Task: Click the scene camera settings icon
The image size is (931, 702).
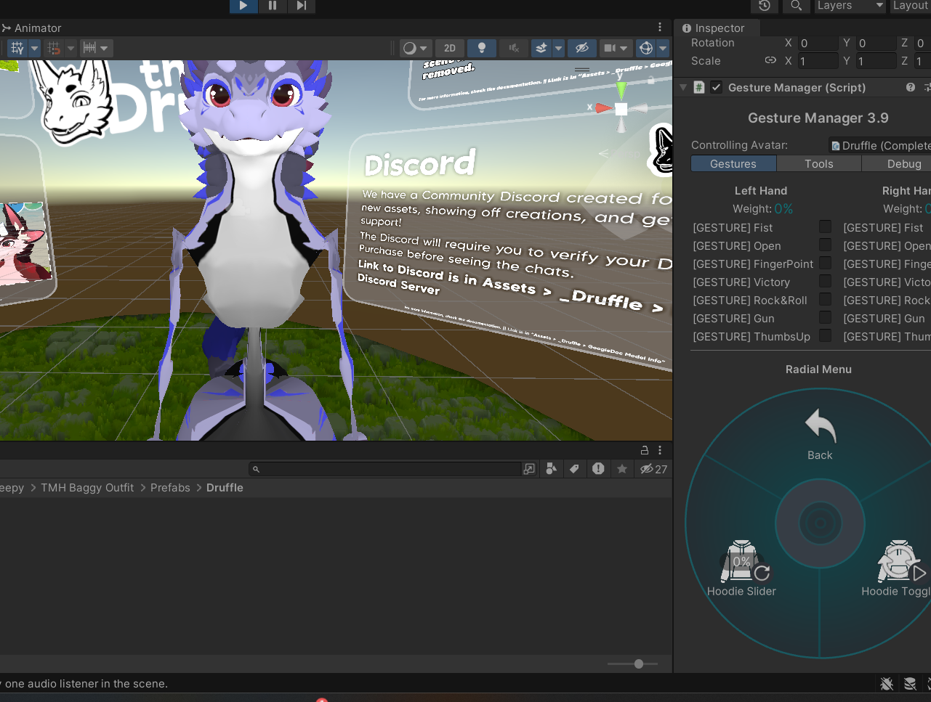Action: (x=615, y=48)
